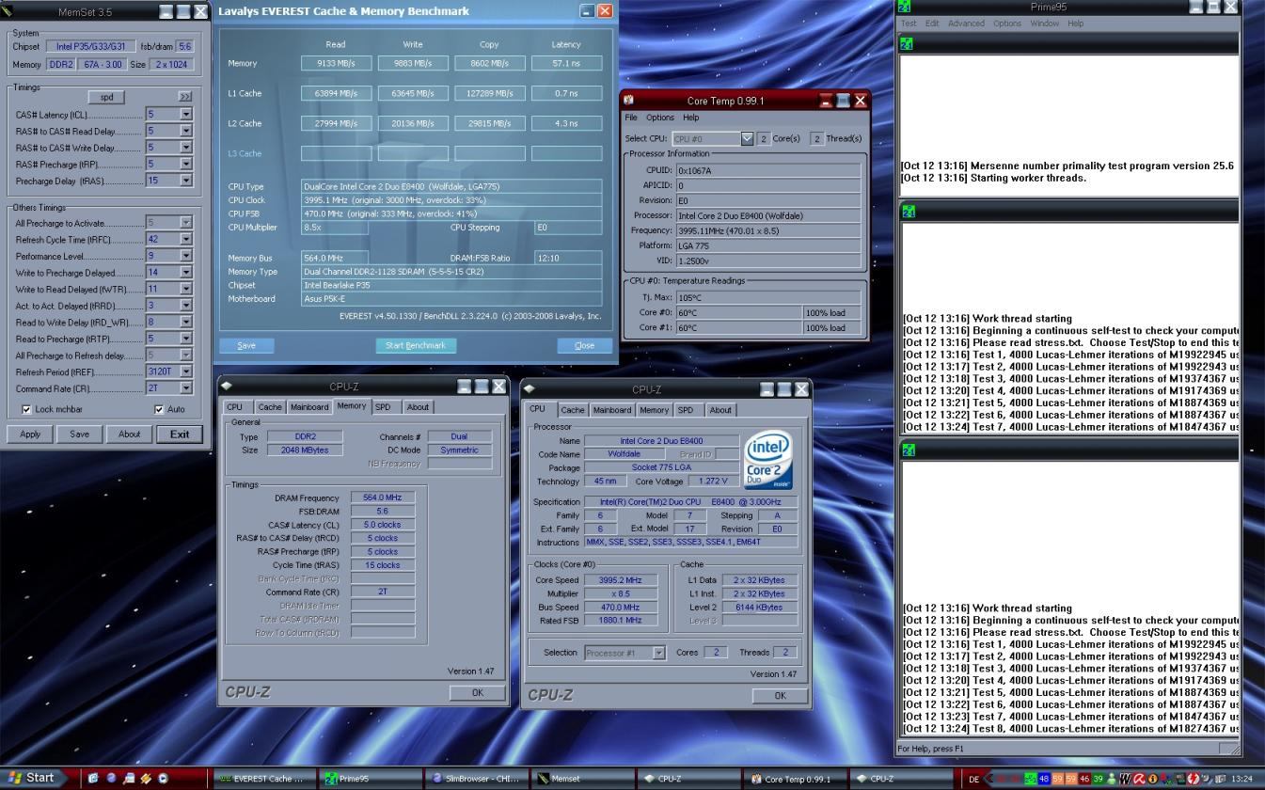Screen dimensions: 1265x790
Task: Click the green Prime95 tray icon
Action: point(1031,779)
